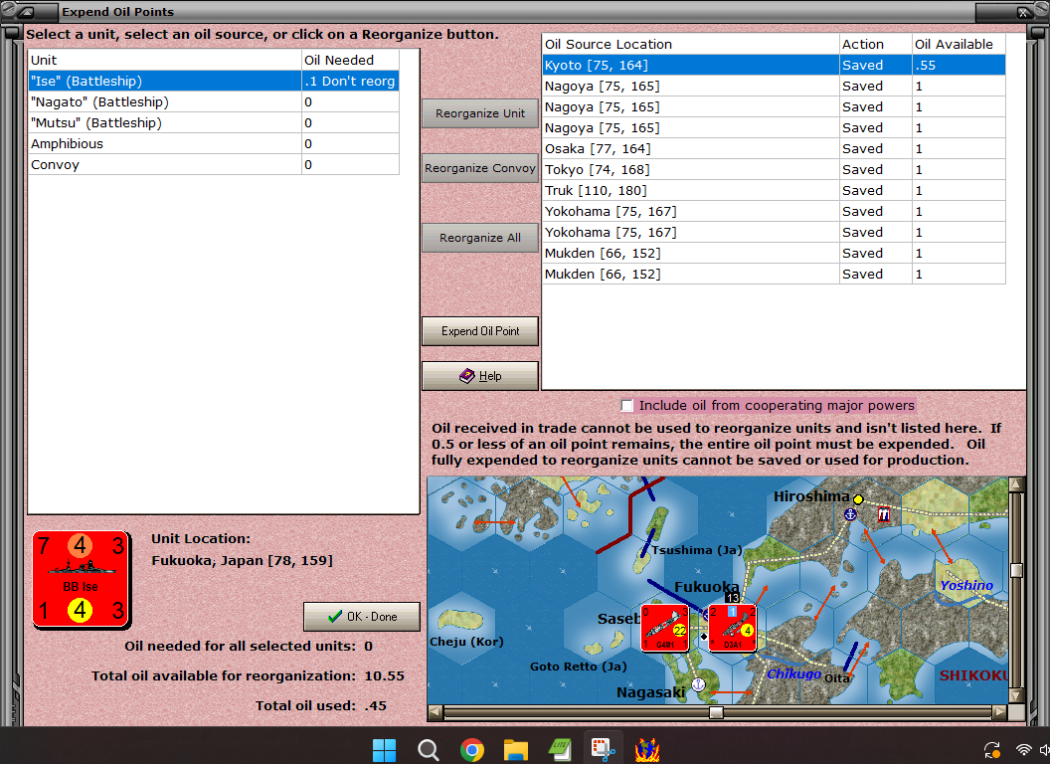
Task: Click the Cheju (Kor) island label
Action: (466, 642)
